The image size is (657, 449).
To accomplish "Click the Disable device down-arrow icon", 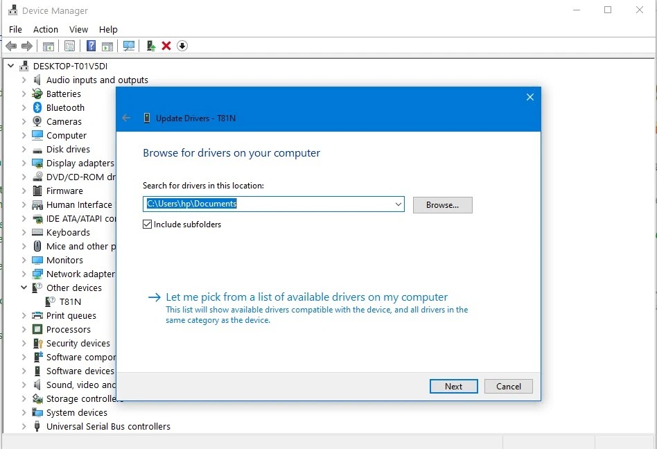I will (x=182, y=46).
